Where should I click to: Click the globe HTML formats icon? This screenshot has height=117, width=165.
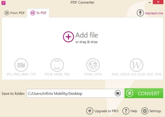click(x=93, y=65)
